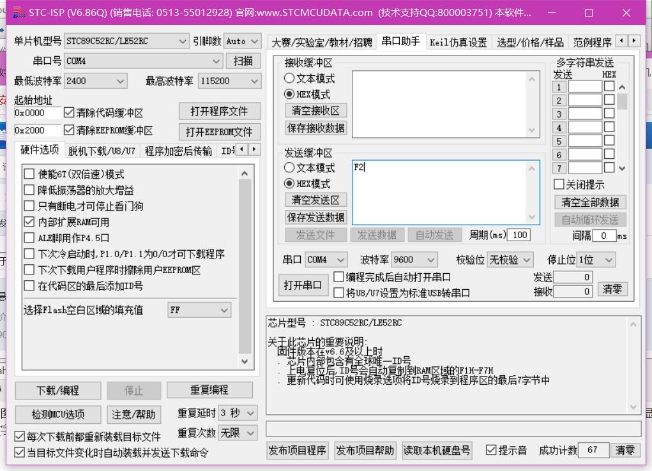652x471 pixels.
Task: Click the 周期(ms) input field
Action: click(519, 235)
